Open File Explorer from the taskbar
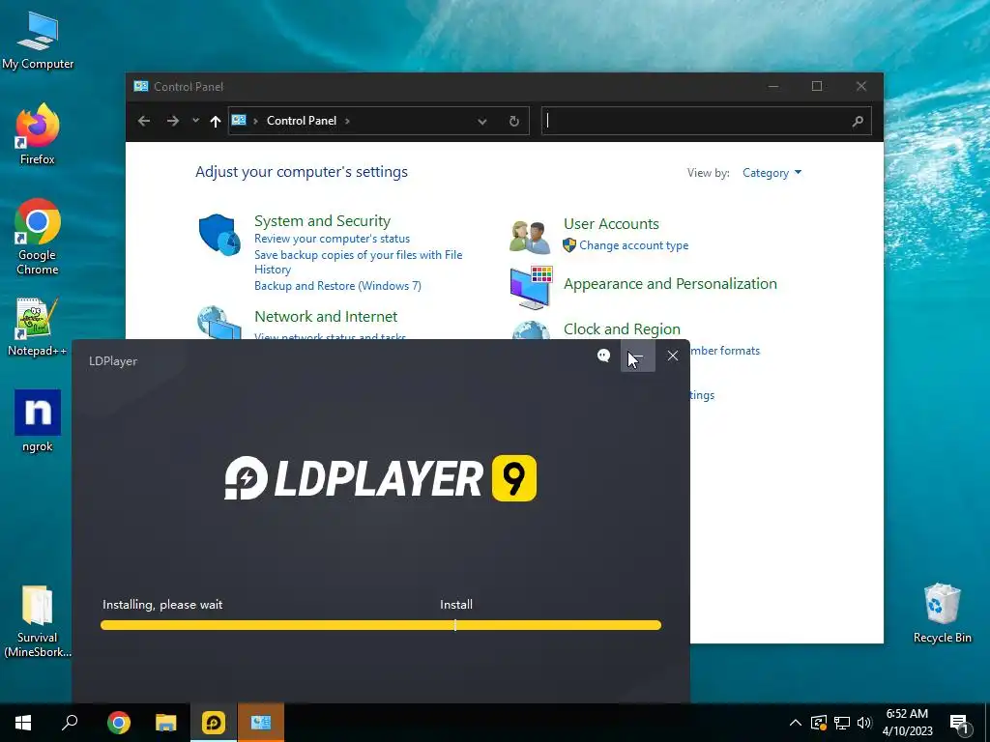 click(x=166, y=723)
